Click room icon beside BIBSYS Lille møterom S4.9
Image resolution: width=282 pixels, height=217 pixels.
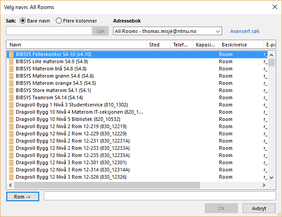pyautogui.click(x=11, y=62)
